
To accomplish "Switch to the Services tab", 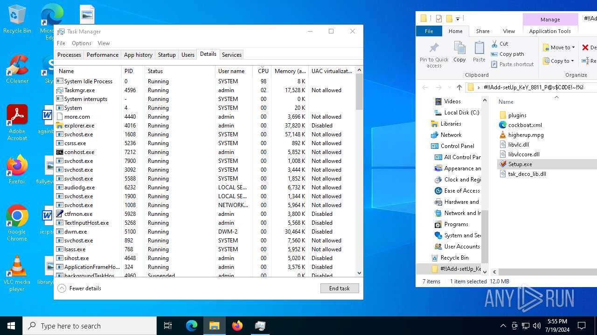I will coord(232,54).
